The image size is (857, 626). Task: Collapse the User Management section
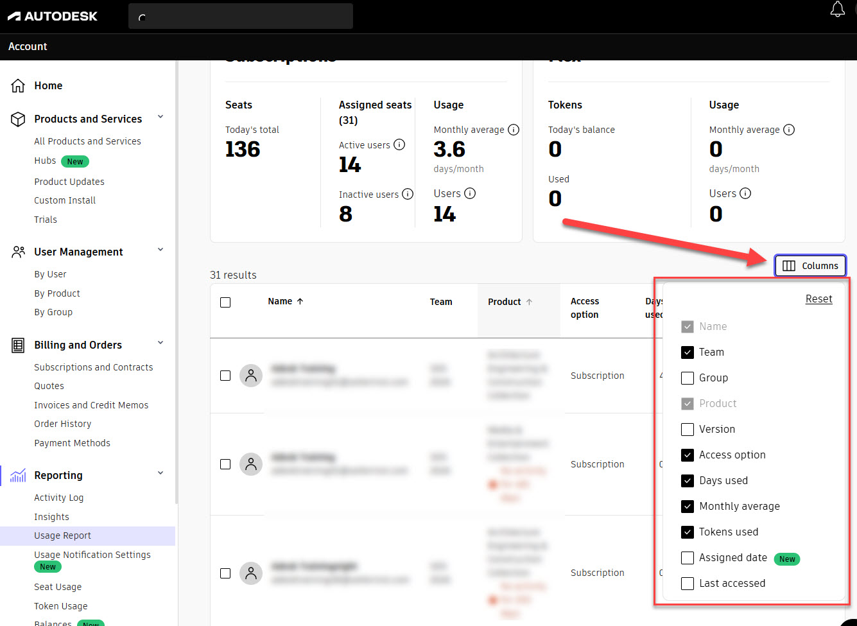click(160, 250)
